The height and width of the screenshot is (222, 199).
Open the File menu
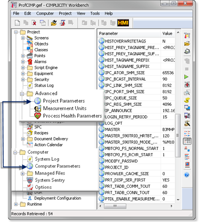click(16, 13)
